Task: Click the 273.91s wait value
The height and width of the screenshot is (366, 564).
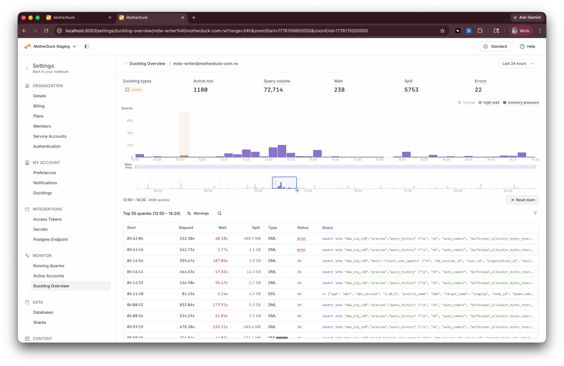Action: point(220,305)
